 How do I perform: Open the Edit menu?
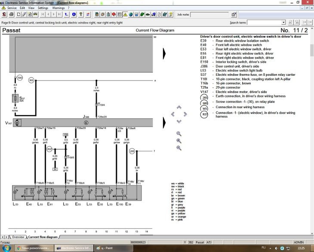click(22, 8)
